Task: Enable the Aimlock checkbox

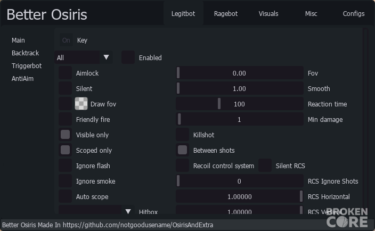Action: pyautogui.click(x=65, y=73)
